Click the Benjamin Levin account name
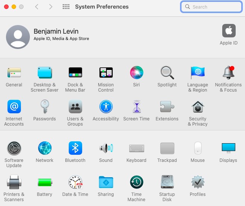245x206 pixels. click(56, 31)
